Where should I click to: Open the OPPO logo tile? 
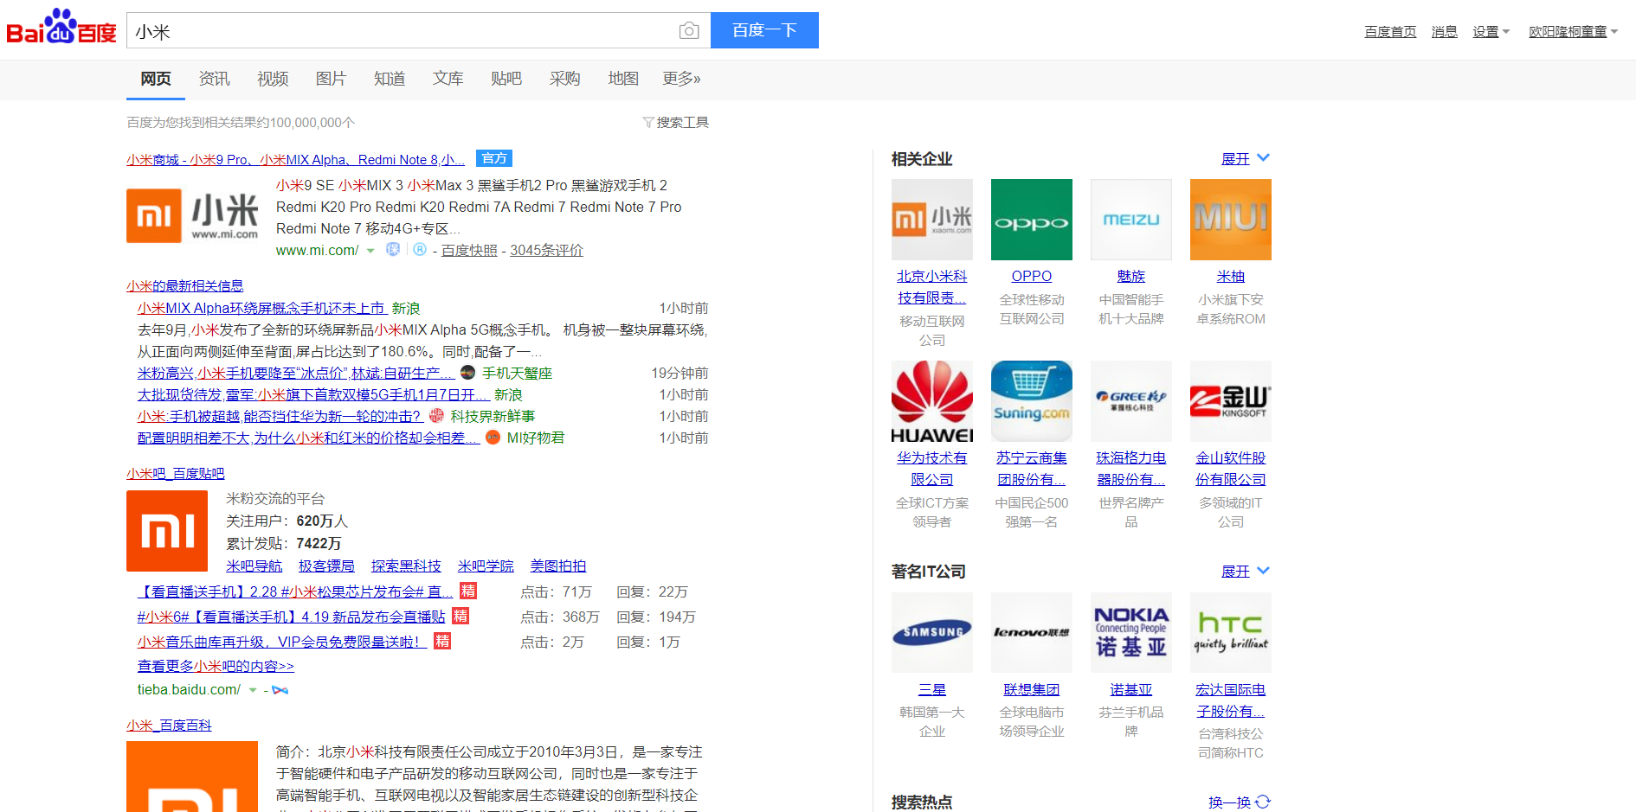coord(1032,220)
